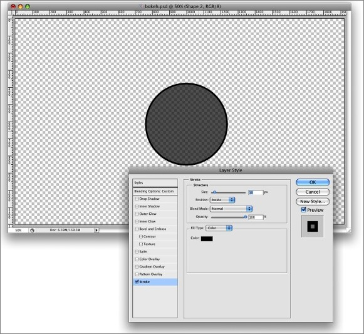Click the stroke style preview thumbnail
Screen dimensions: 364x334
point(312,226)
